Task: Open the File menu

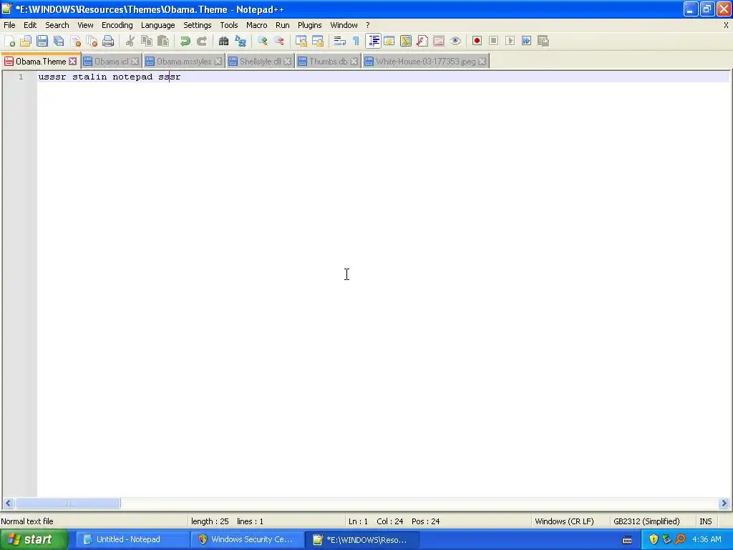Action: 9,25
